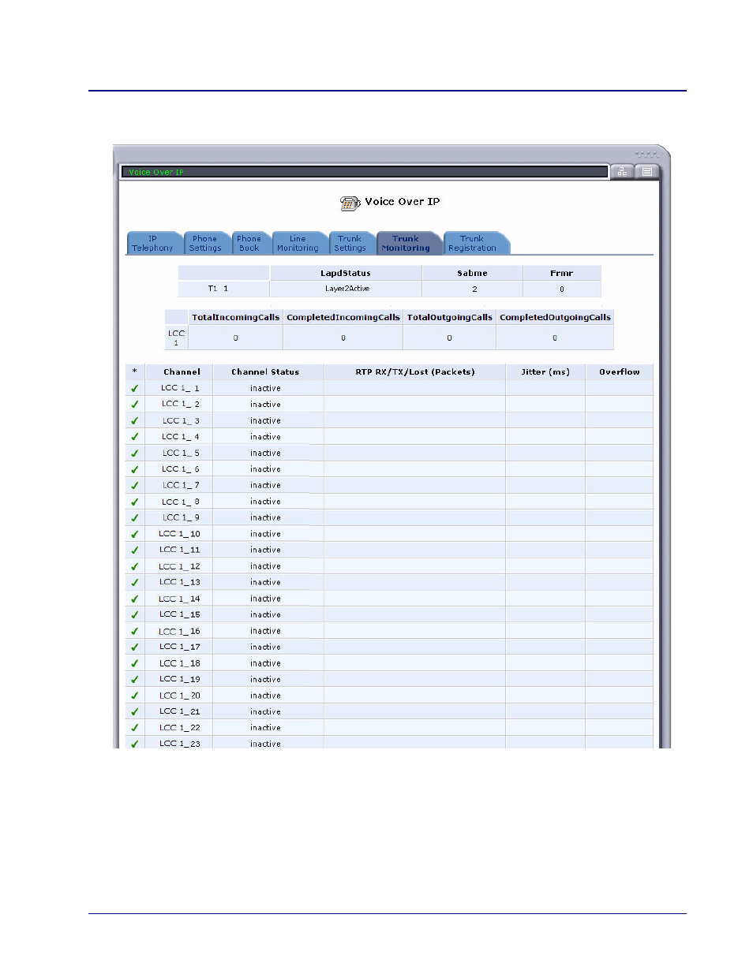Click the LCC 1_ 5 channel name
This screenshot has height=974, width=753.
point(181,453)
